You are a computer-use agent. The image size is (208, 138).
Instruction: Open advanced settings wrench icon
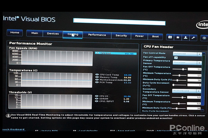(193, 38)
